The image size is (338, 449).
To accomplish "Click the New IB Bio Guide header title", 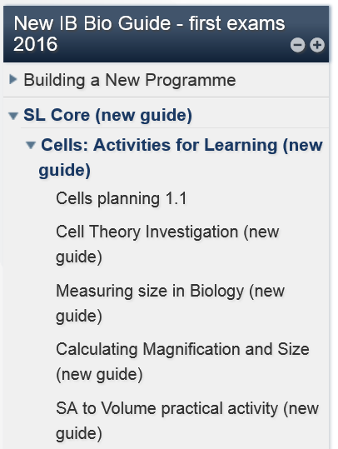I will click(149, 33).
